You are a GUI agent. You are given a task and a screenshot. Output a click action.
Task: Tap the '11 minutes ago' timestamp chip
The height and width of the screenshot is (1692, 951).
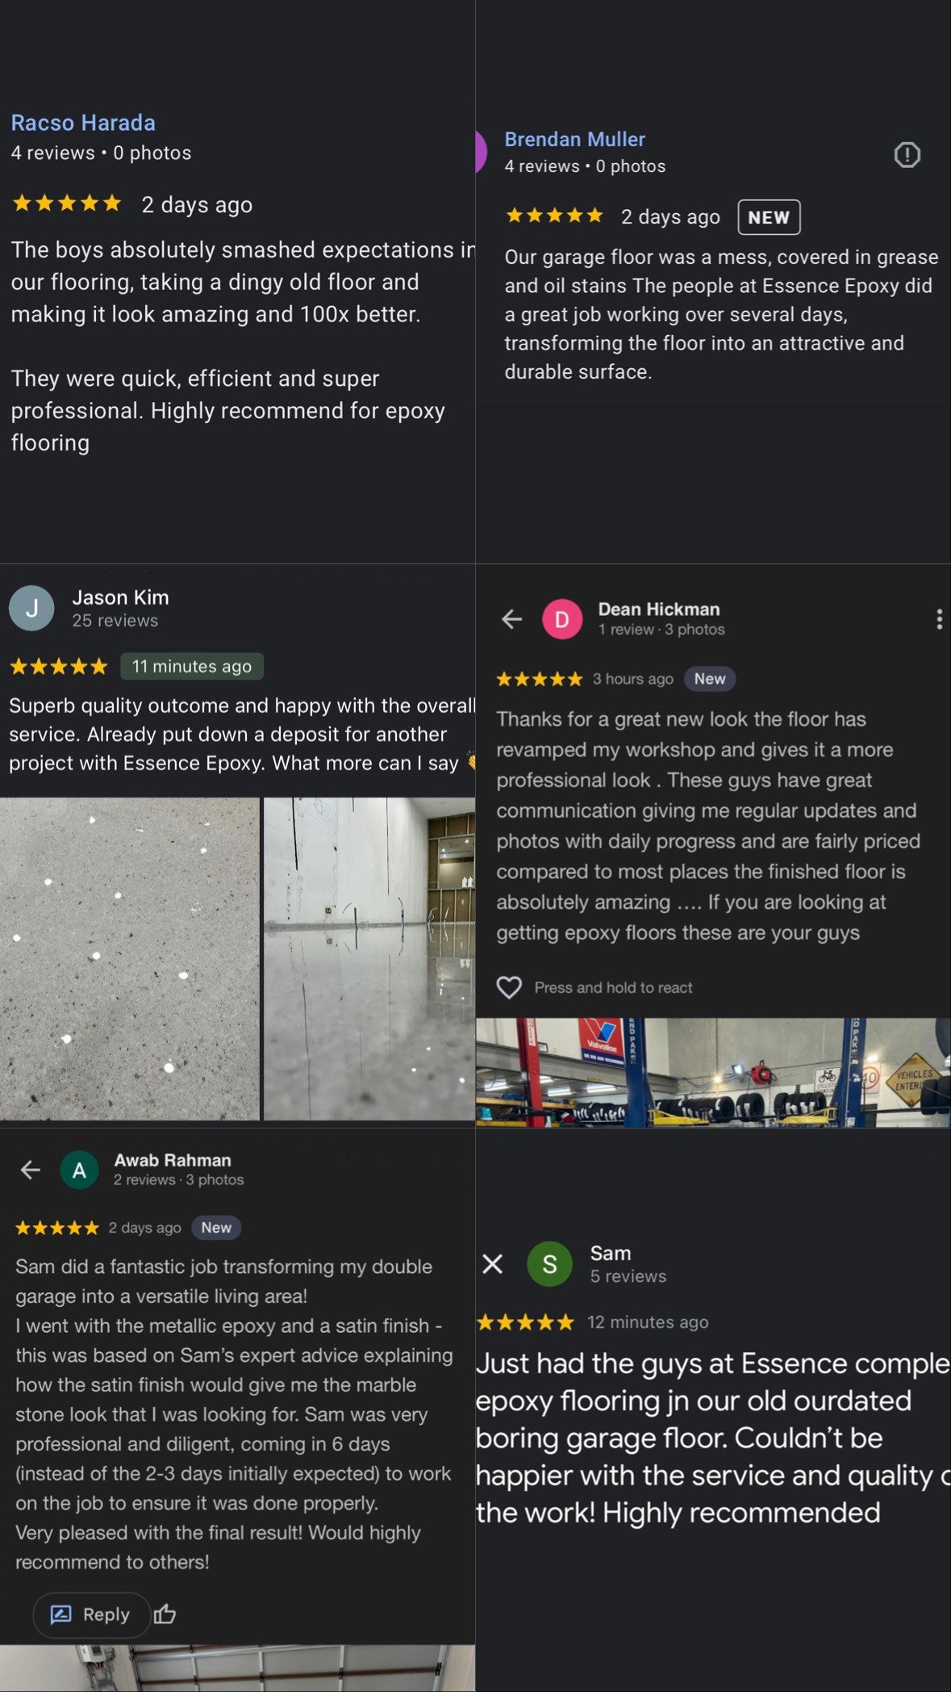click(192, 666)
